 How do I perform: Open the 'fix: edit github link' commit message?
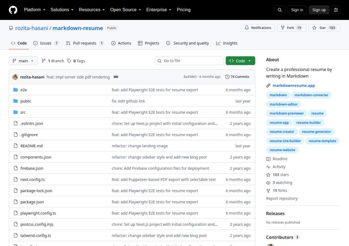point(128,101)
